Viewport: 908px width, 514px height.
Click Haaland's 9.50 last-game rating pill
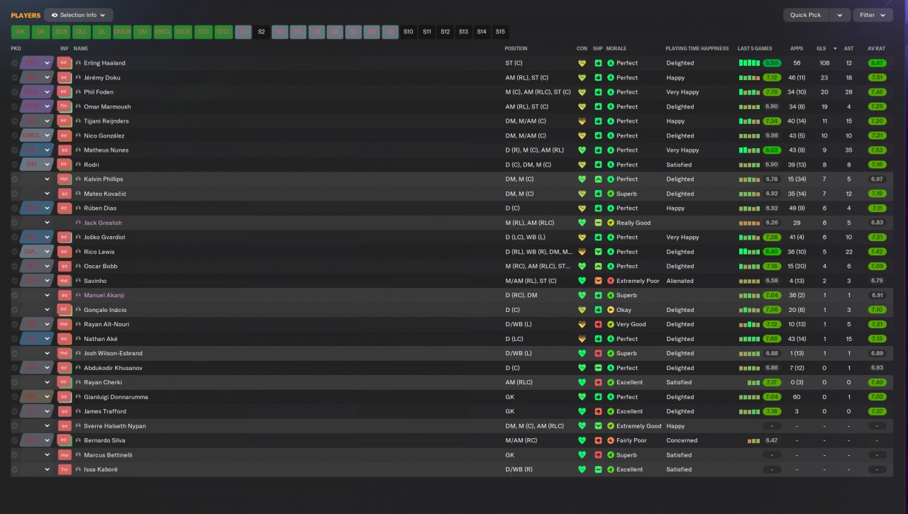click(x=772, y=63)
